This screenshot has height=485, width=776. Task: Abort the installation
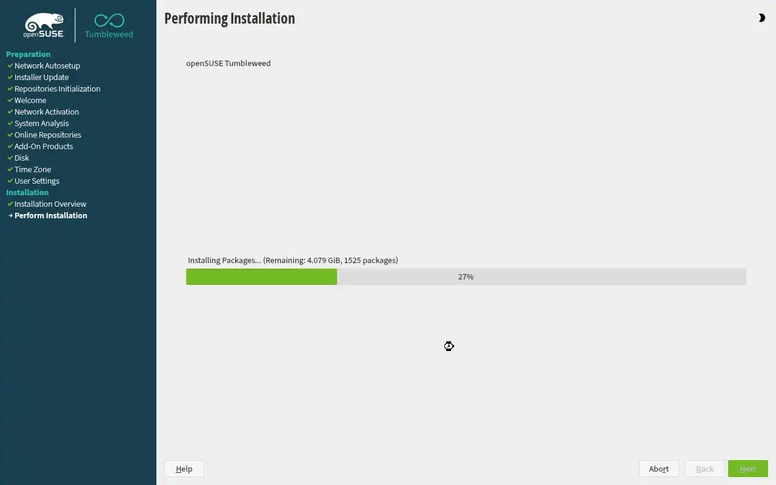point(659,469)
